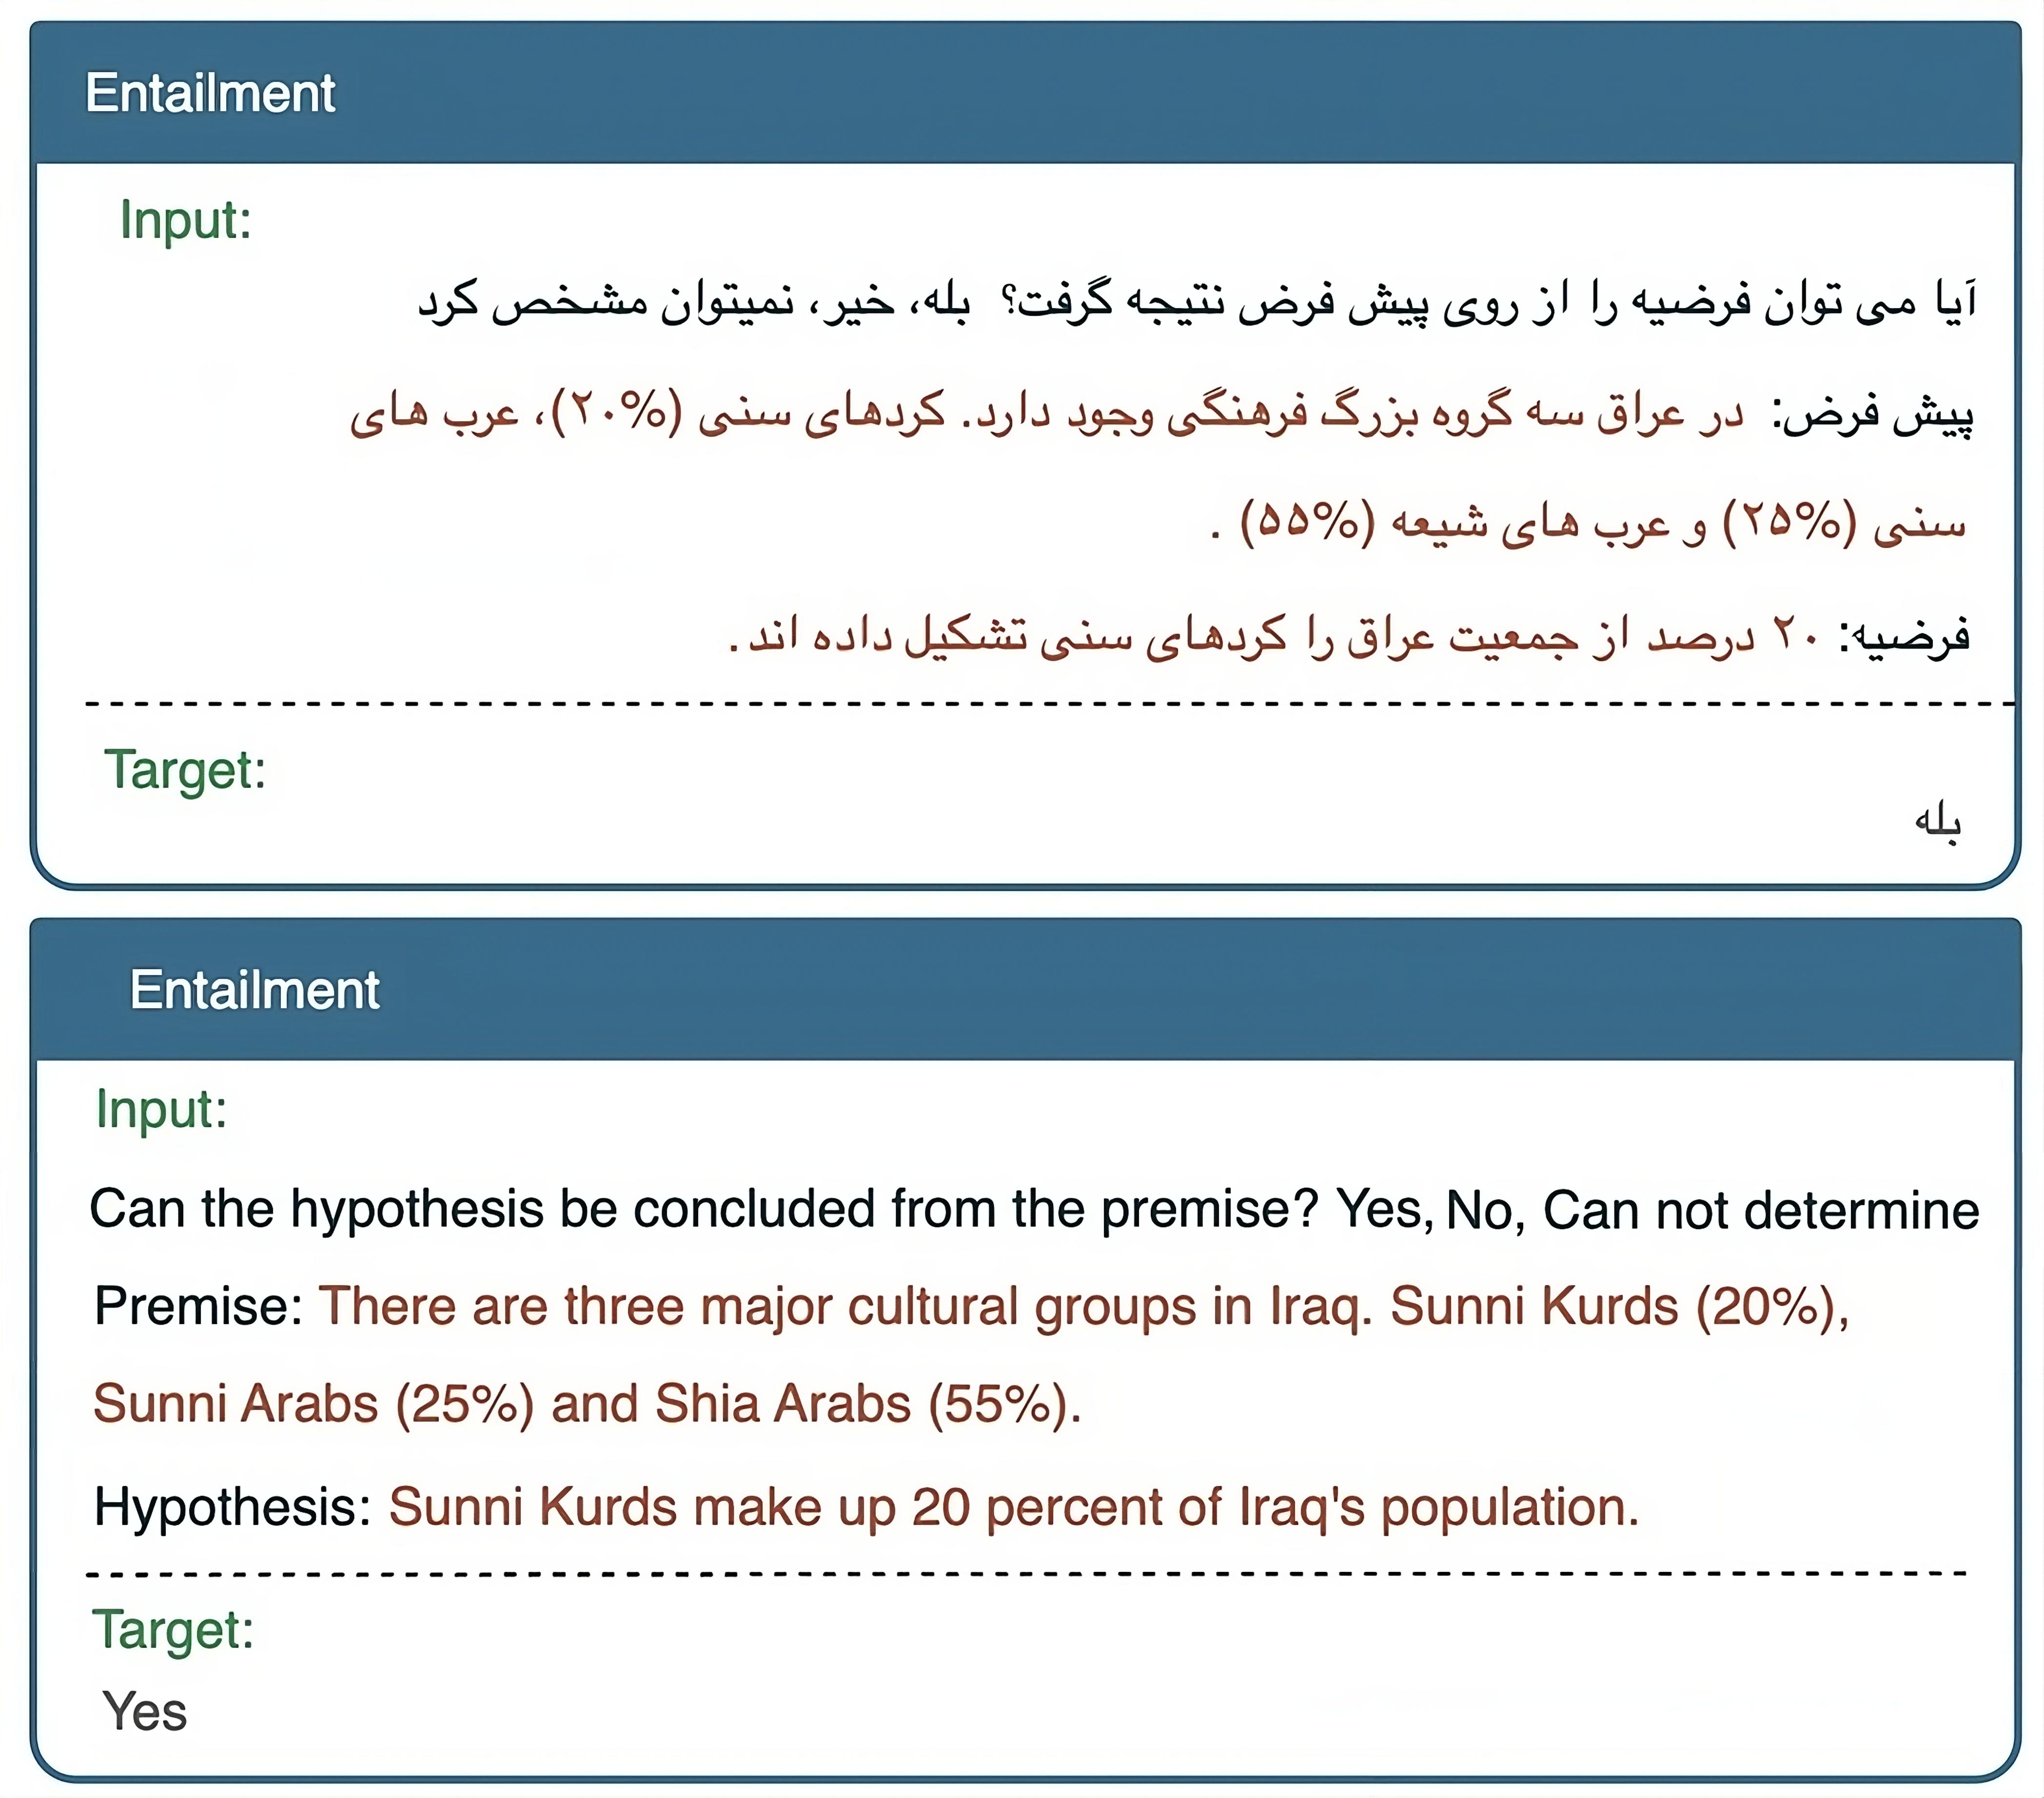Click the Can not determine option text
The width and height of the screenshot is (2044, 1798).
tap(1761, 1210)
